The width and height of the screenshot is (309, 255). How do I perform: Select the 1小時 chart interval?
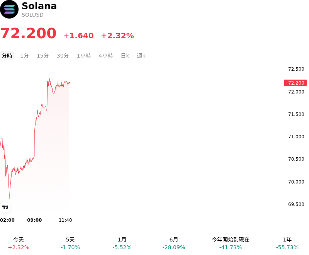[84, 56]
